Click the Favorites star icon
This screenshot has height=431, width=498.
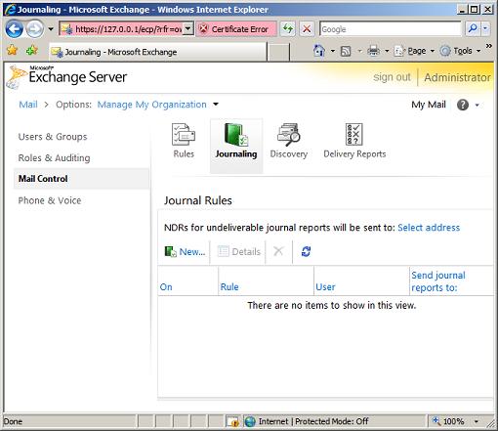pyautogui.click(x=12, y=50)
